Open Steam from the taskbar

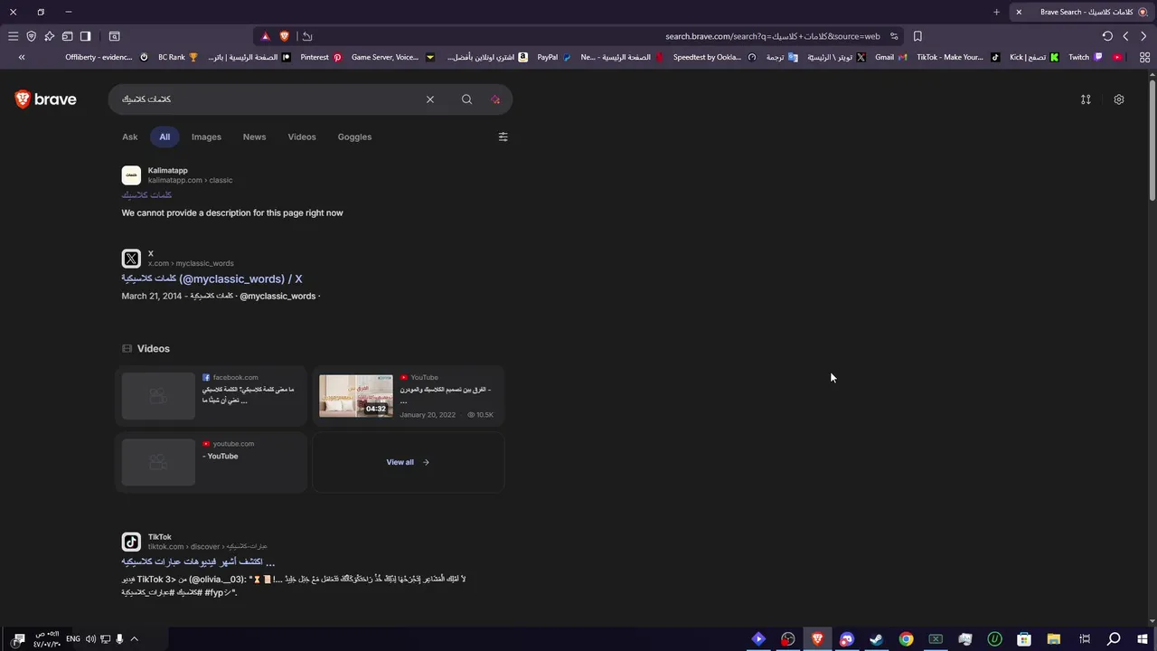(876, 639)
